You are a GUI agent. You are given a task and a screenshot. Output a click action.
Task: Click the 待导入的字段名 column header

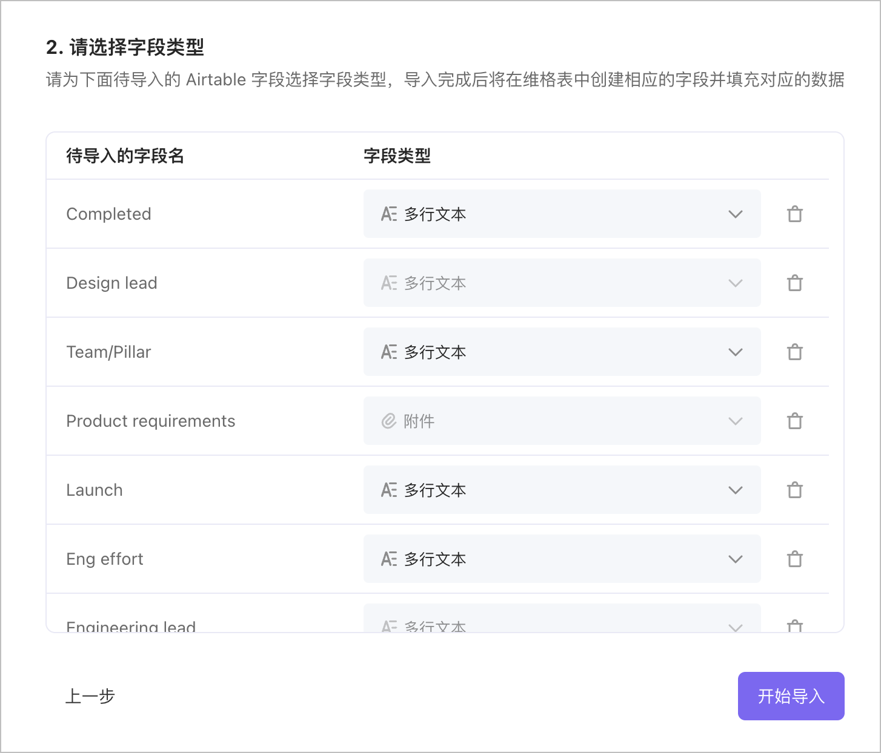click(125, 156)
